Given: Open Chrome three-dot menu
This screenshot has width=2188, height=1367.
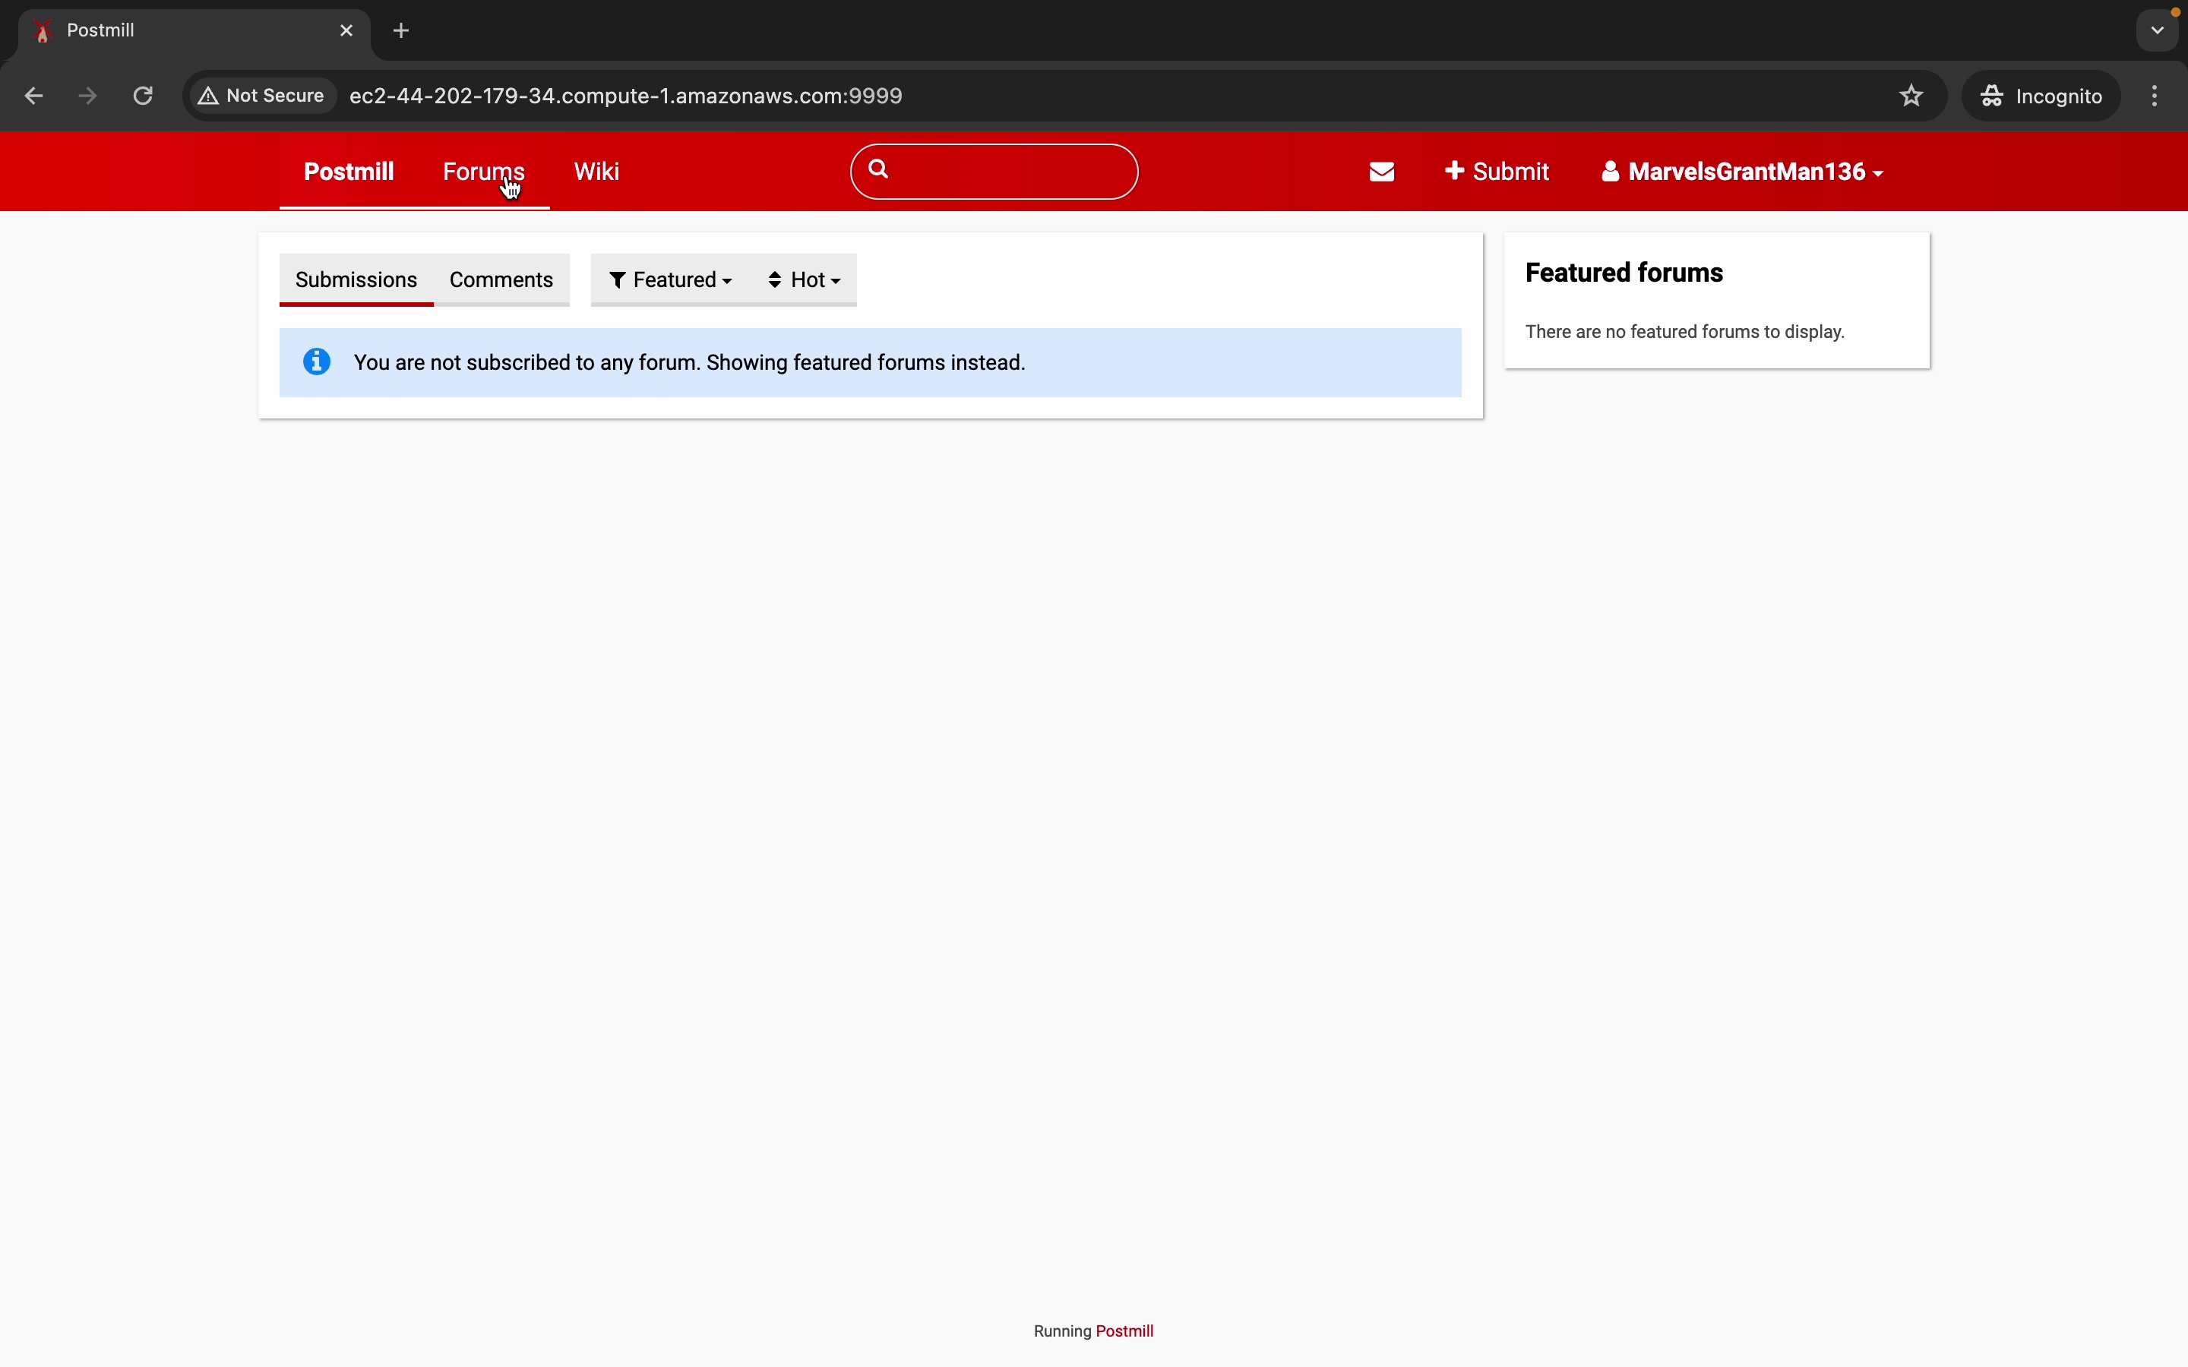Looking at the screenshot, I should click(2155, 96).
